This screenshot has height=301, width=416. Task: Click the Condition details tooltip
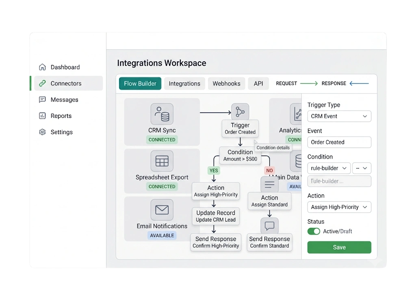pyautogui.click(x=273, y=148)
